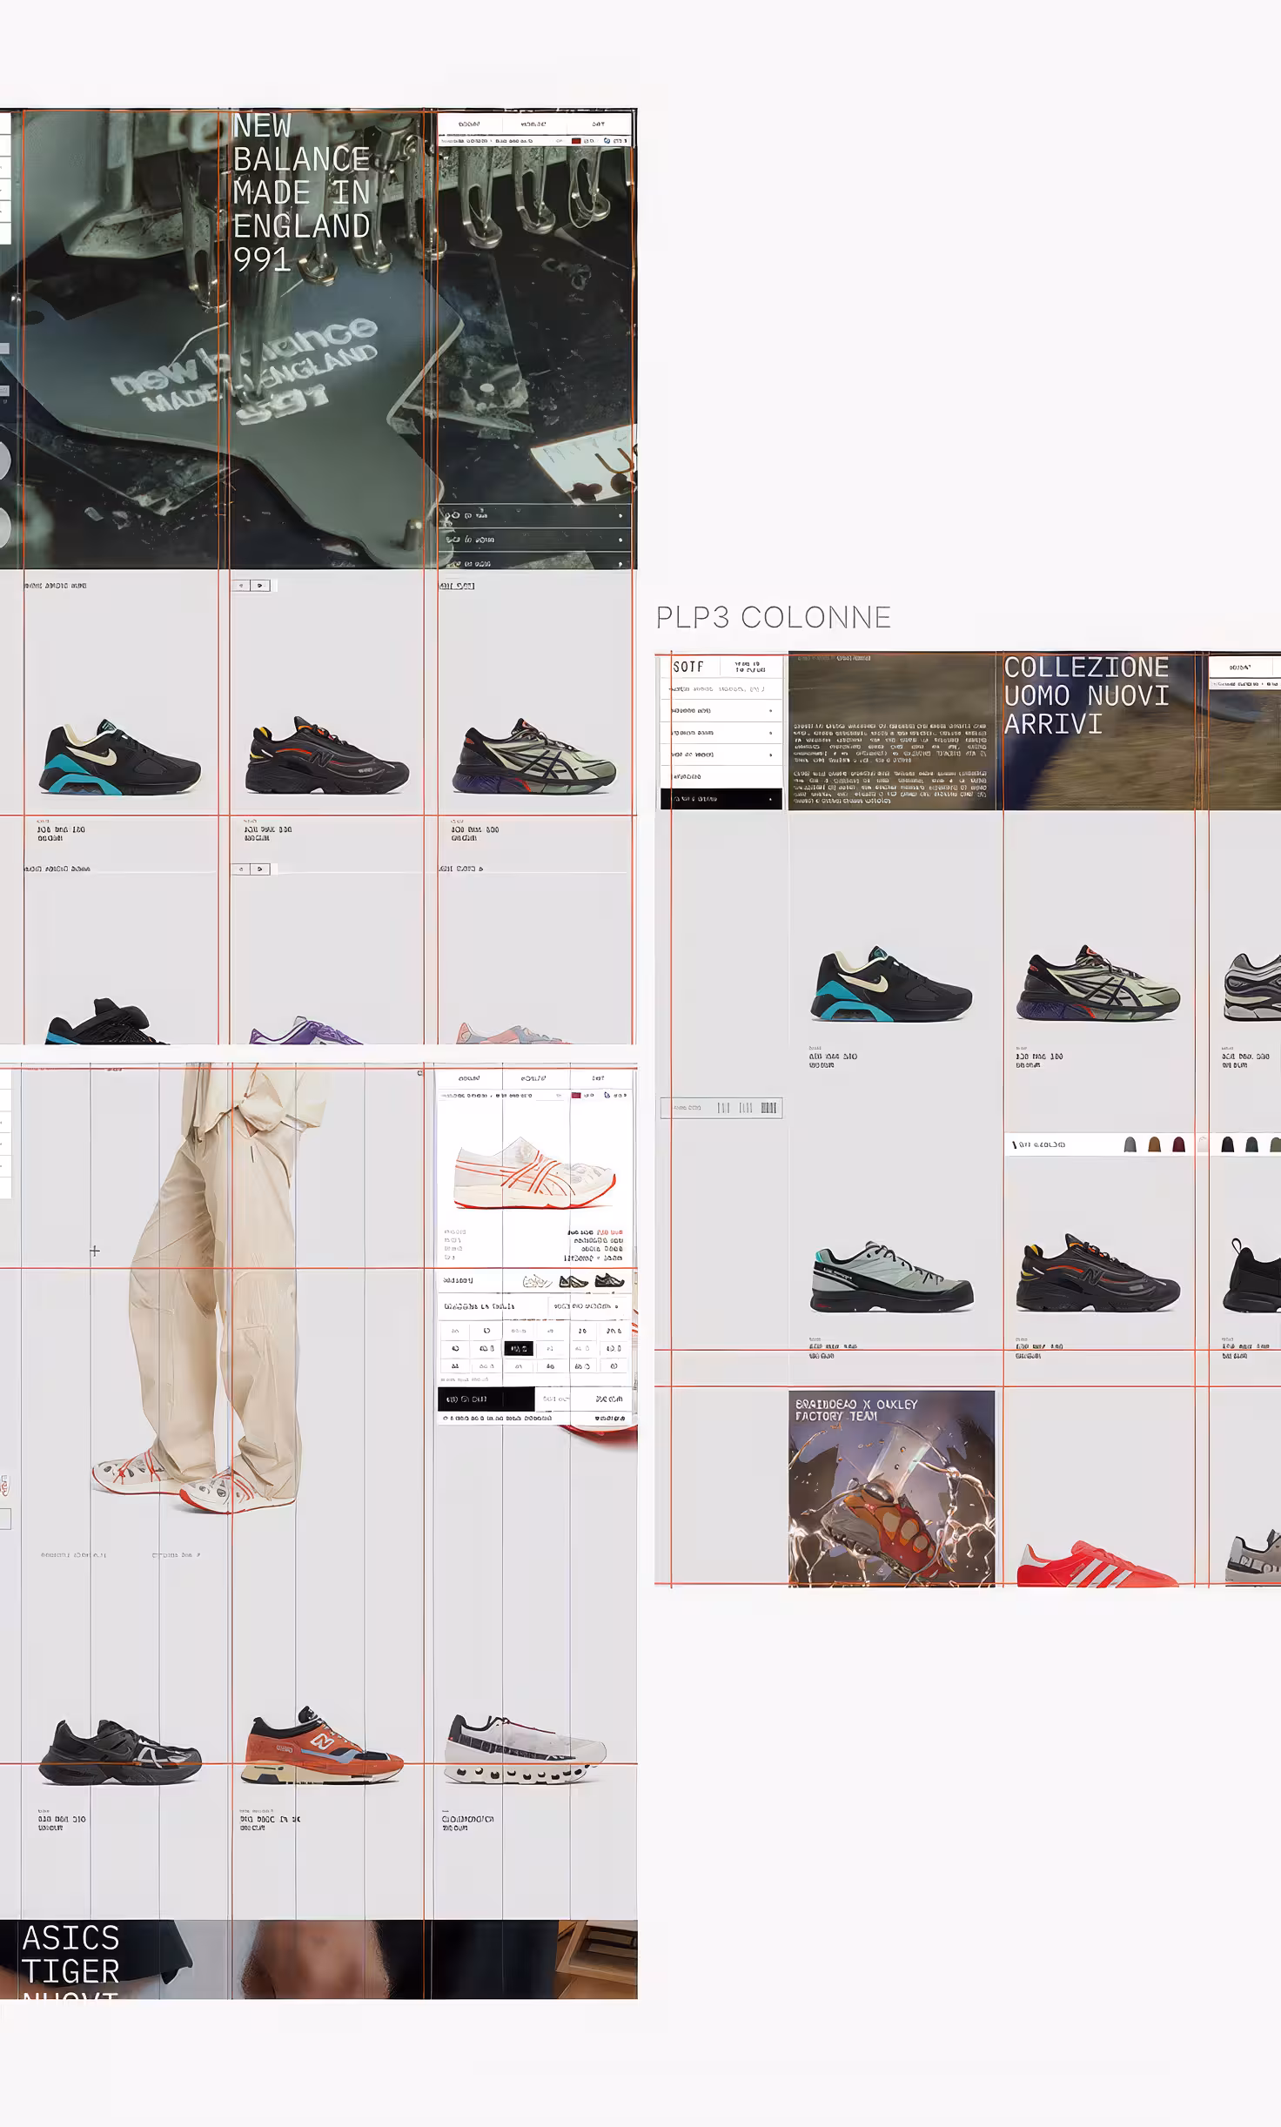1281x2127 pixels.
Task: Open the Nike black shoe under New Balance hero
Action: [120, 757]
